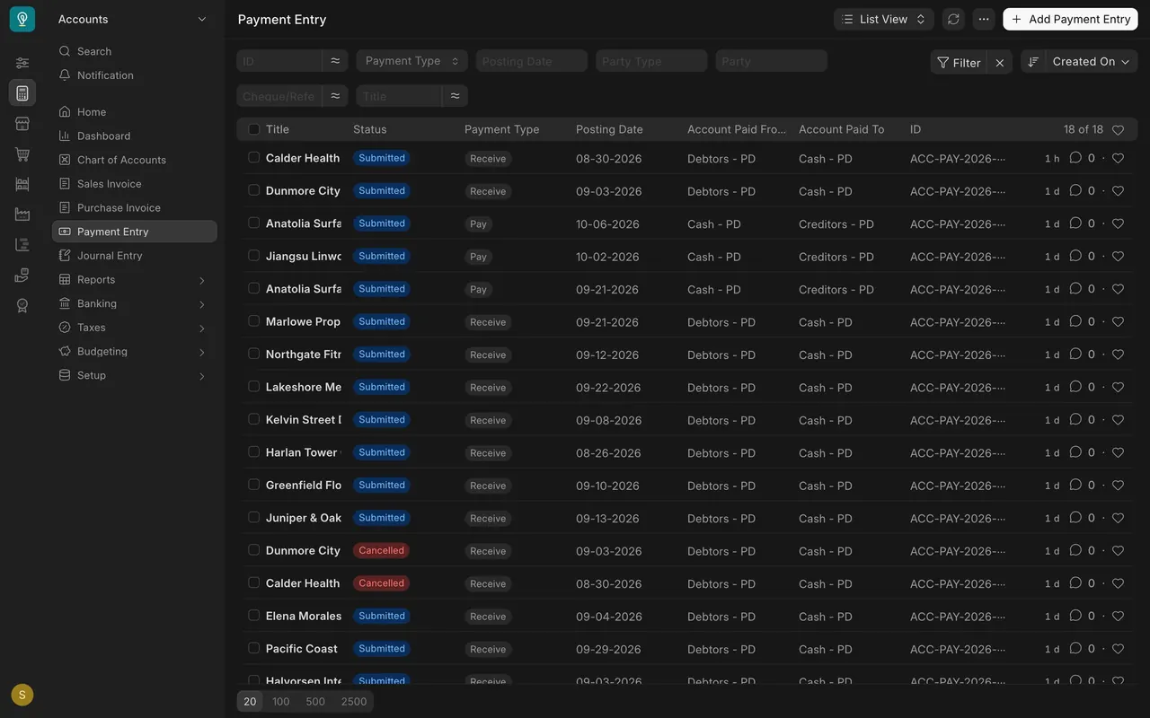Click the comment icon on Juniper & Oak row
Screen dimensions: 1150x718
click(x=1075, y=518)
